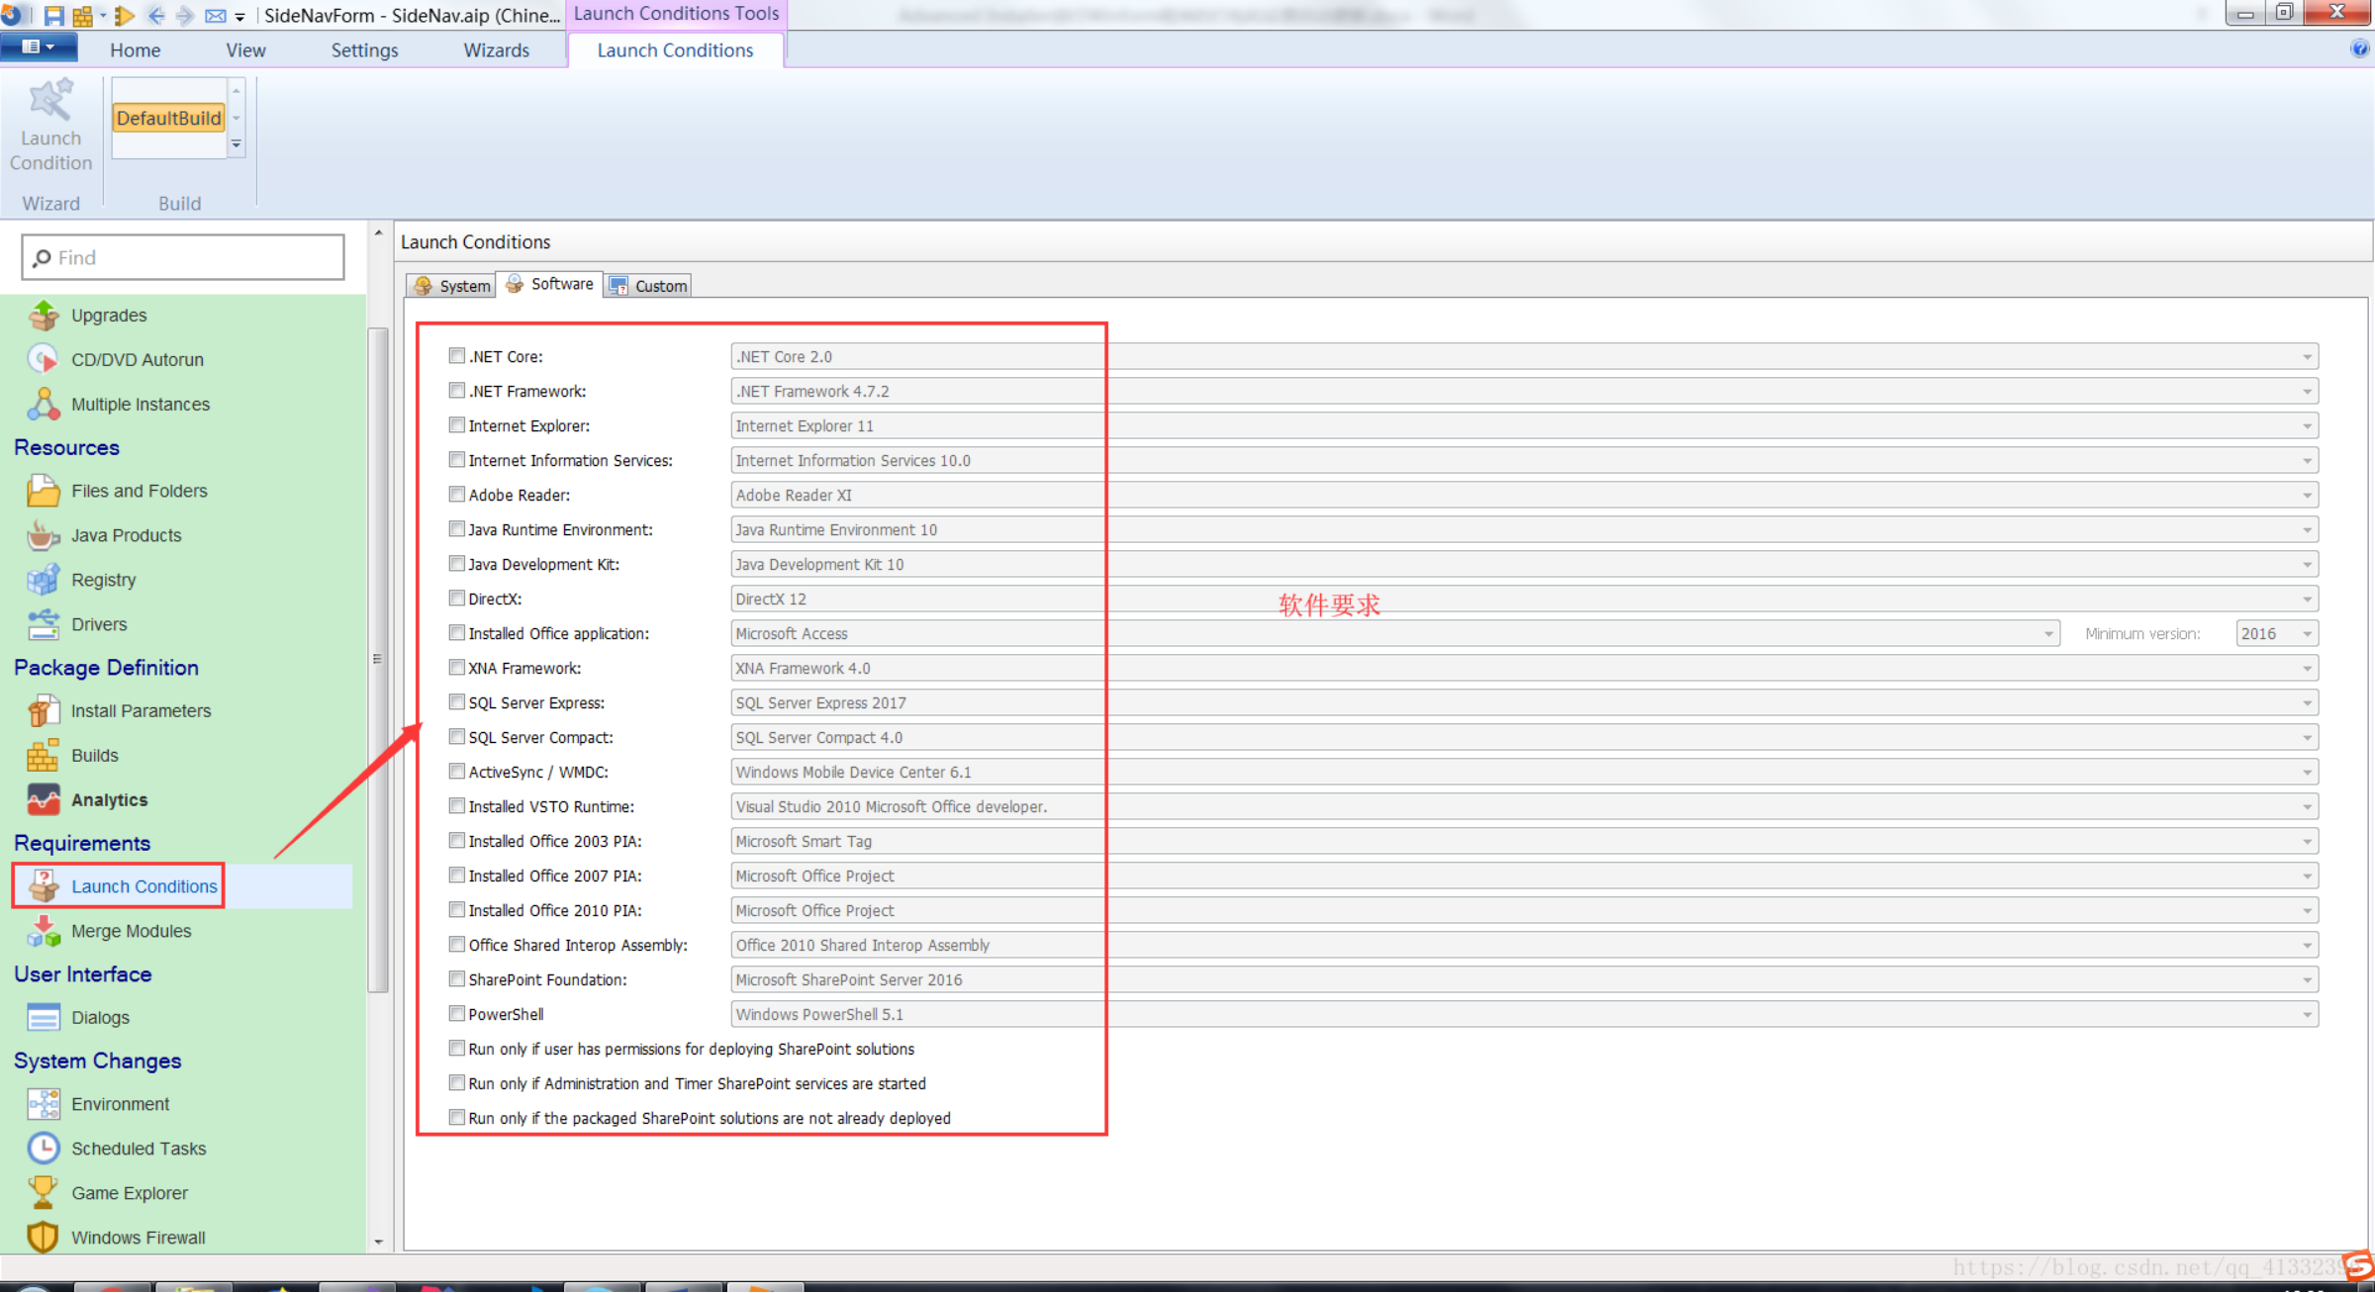Click the Save icon in title bar
Image resolution: width=2375 pixels, height=1293 pixels.
click(53, 15)
